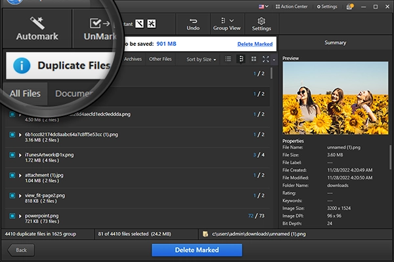Select the file name attachment (1).jpg
The image size is (394, 262).
(44, 175)
